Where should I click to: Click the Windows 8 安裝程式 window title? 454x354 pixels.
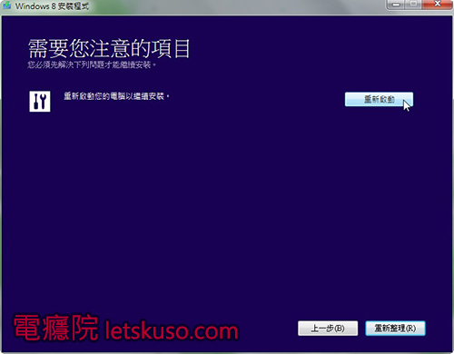(52, 5)
